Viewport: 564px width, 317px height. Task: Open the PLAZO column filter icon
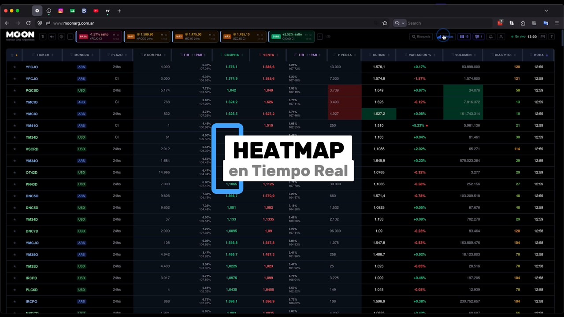[x=108, y=55]
